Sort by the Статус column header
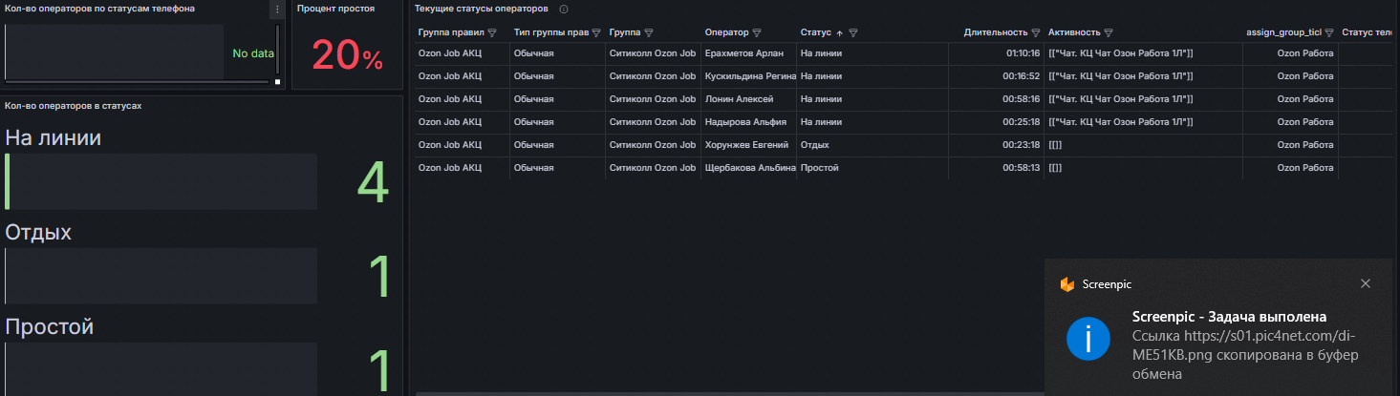This screenshot has width=1400, height=396. click(815, 32)
